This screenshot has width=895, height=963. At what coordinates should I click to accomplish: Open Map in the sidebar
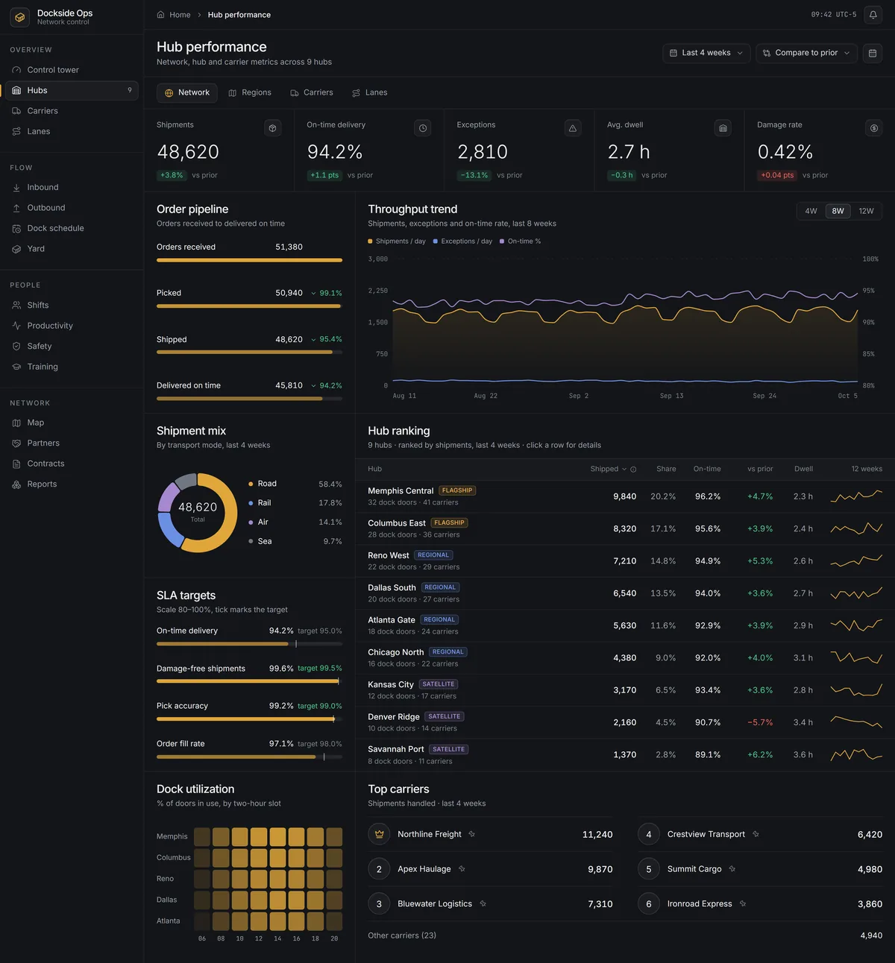[72, 423]
